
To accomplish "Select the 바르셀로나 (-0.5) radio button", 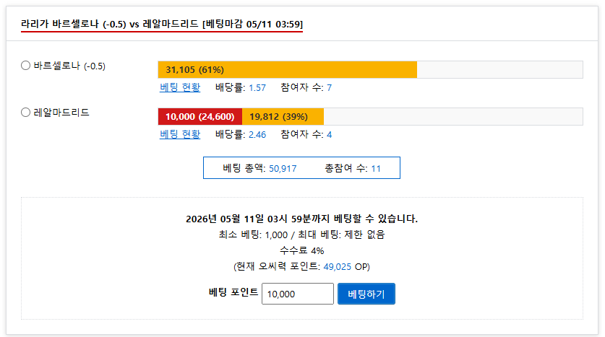I will click(25, 66).
